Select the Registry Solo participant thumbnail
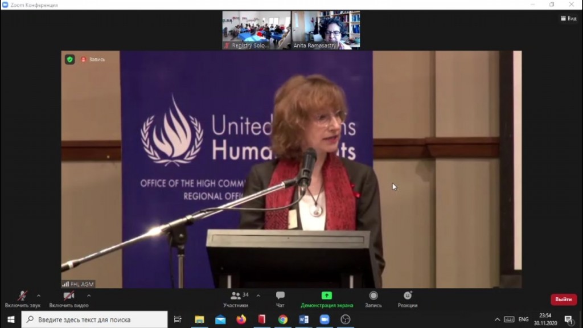 (x=257, y=30)
